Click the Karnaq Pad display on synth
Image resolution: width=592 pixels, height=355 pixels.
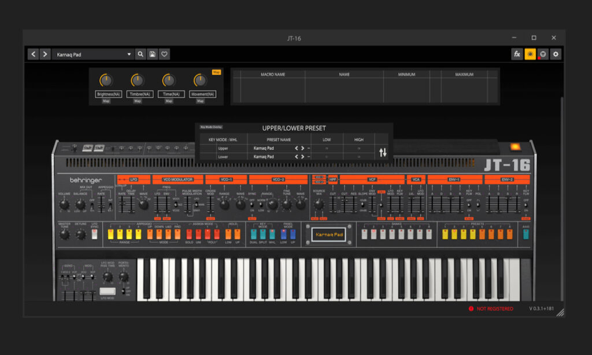pos(329,235)
